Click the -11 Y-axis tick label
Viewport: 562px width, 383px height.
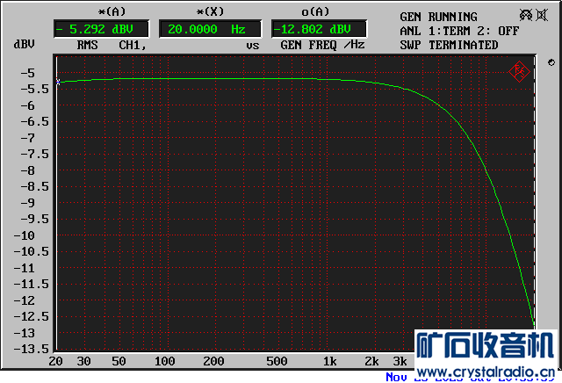(24, 268)
